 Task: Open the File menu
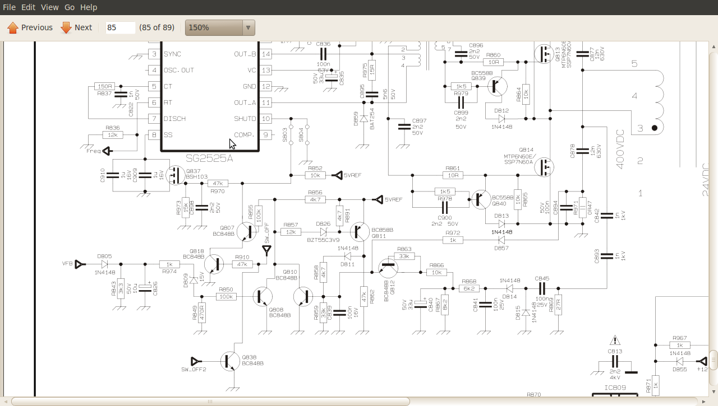click(9, 7)
